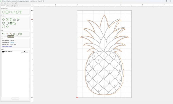Activate the Rotate transform tool
The height and width of the screenshot is (104, 173).
click(11, 19)
